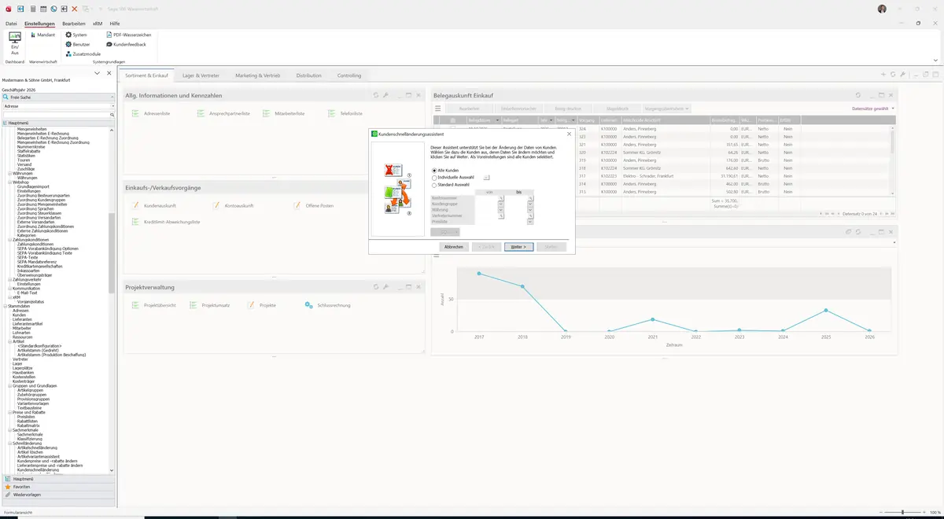
Task: Open Zusatzmodule in the ribbon
Action: tap(68, 53)
